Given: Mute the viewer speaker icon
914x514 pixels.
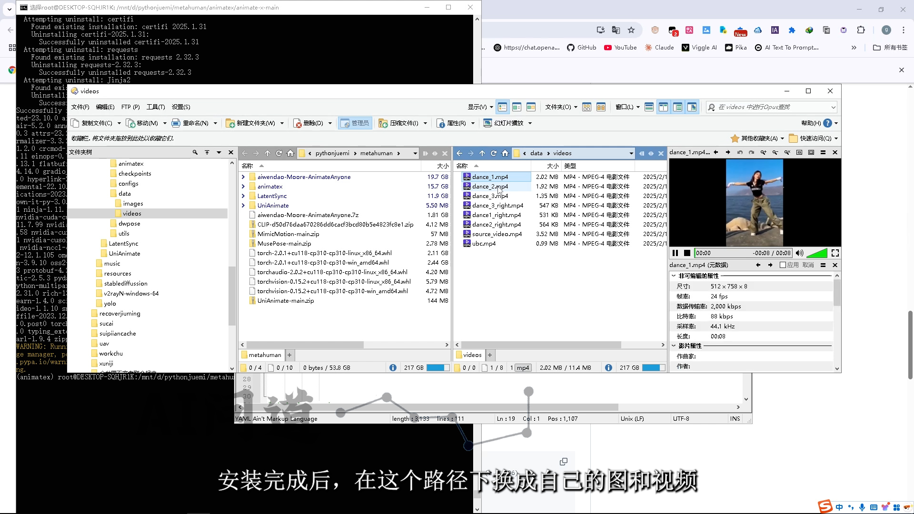Looking at the screenshot, I should click(799, 253).
